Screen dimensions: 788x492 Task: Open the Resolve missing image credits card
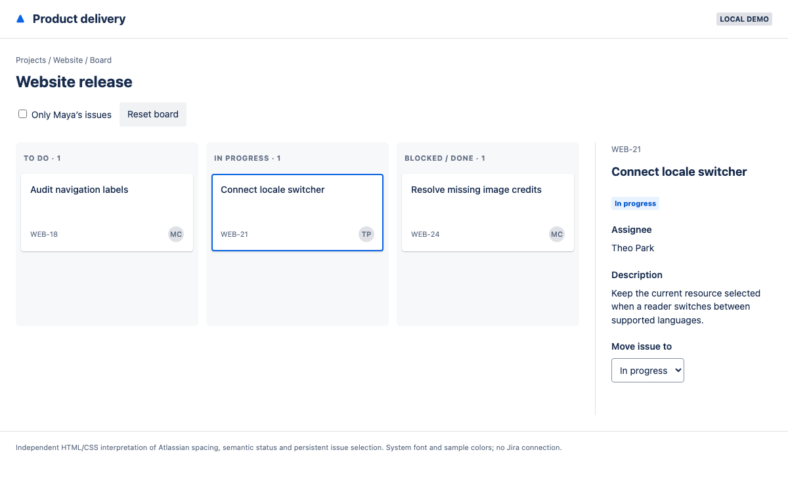[x=488, y=213]
